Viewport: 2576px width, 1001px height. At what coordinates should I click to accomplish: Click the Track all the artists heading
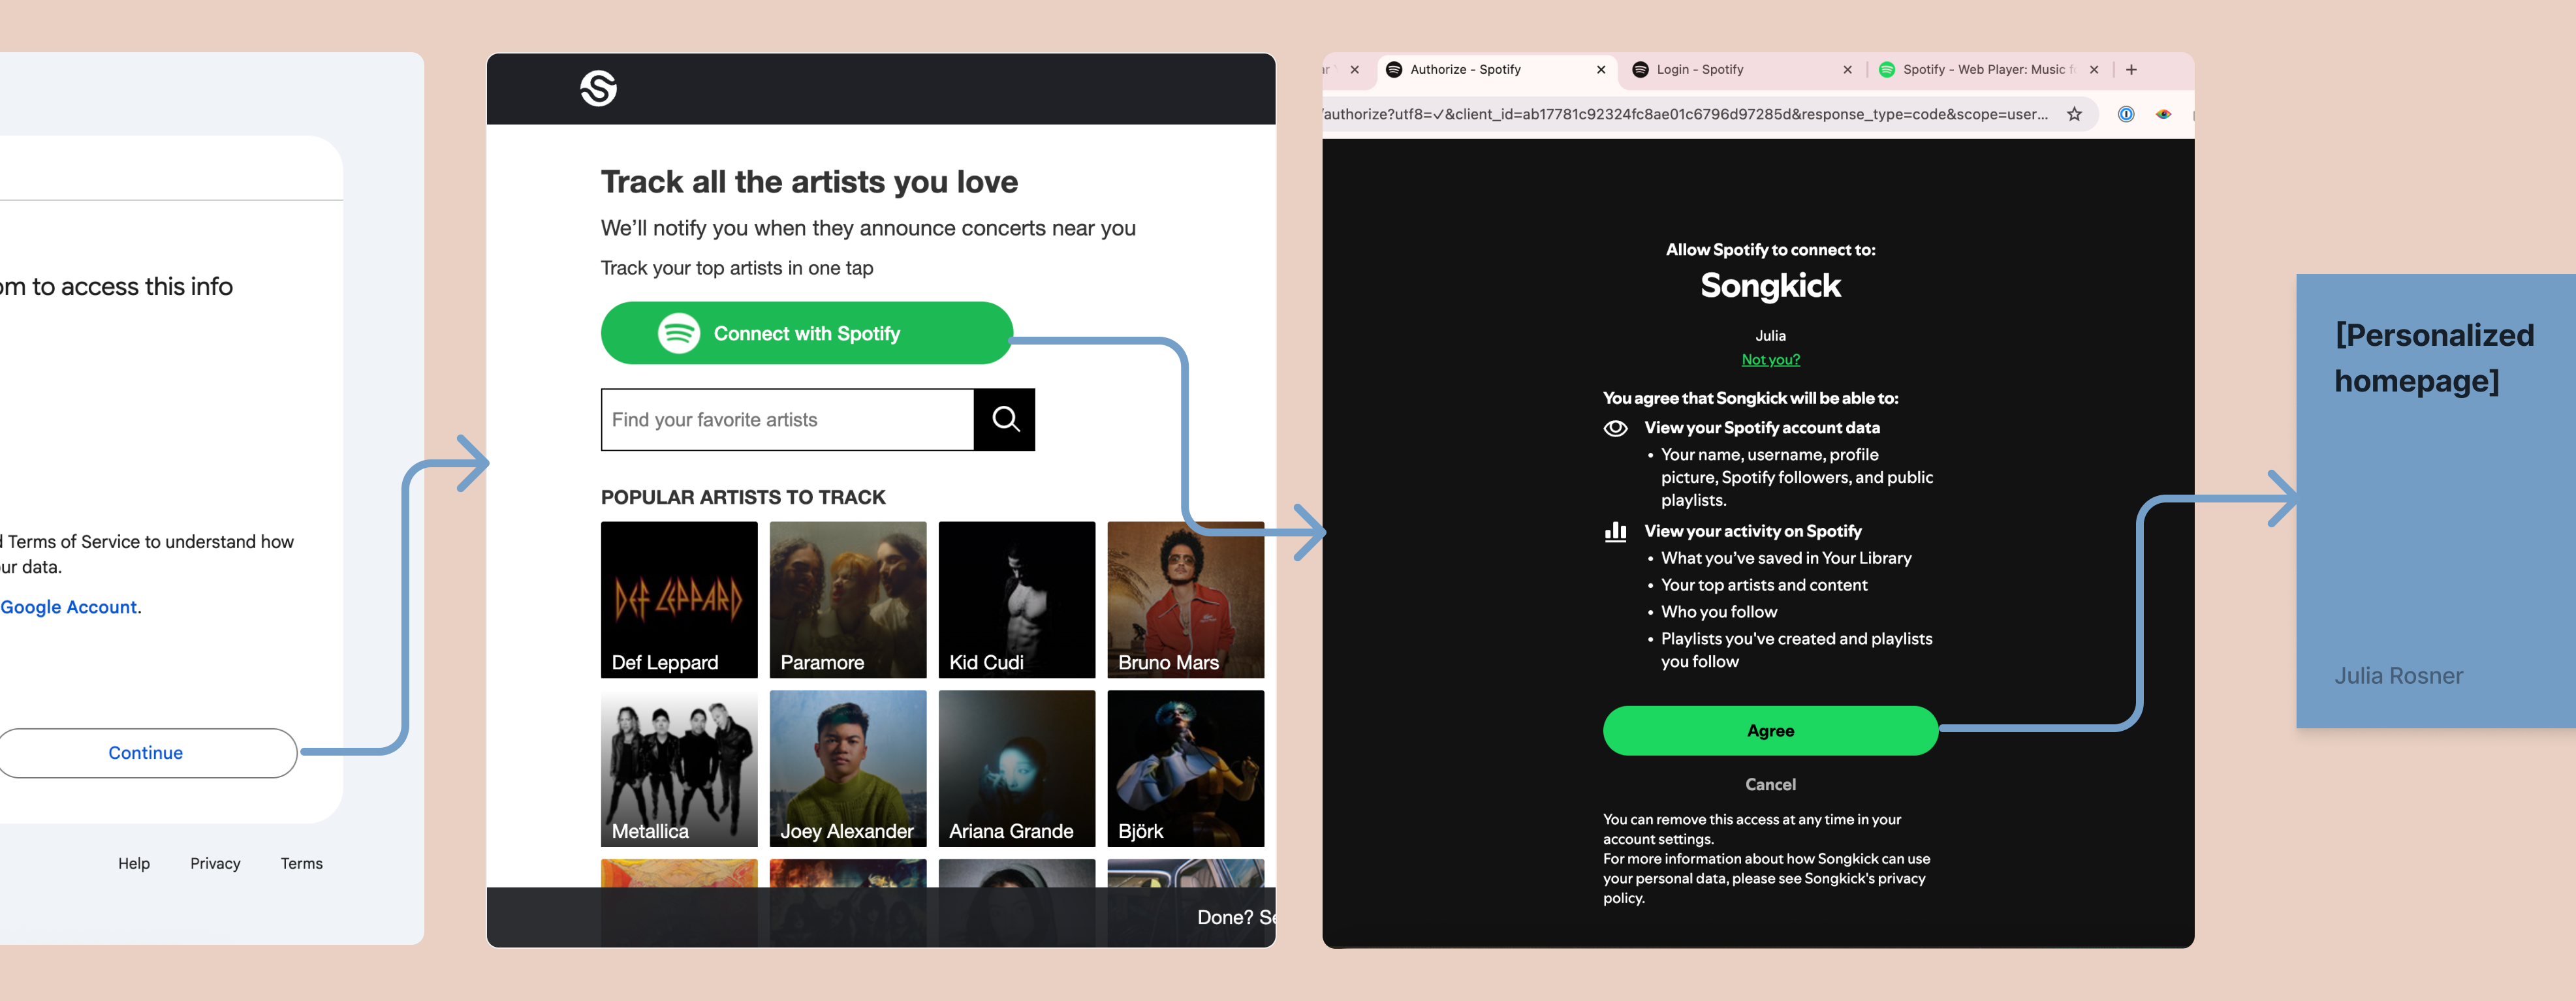809,182
